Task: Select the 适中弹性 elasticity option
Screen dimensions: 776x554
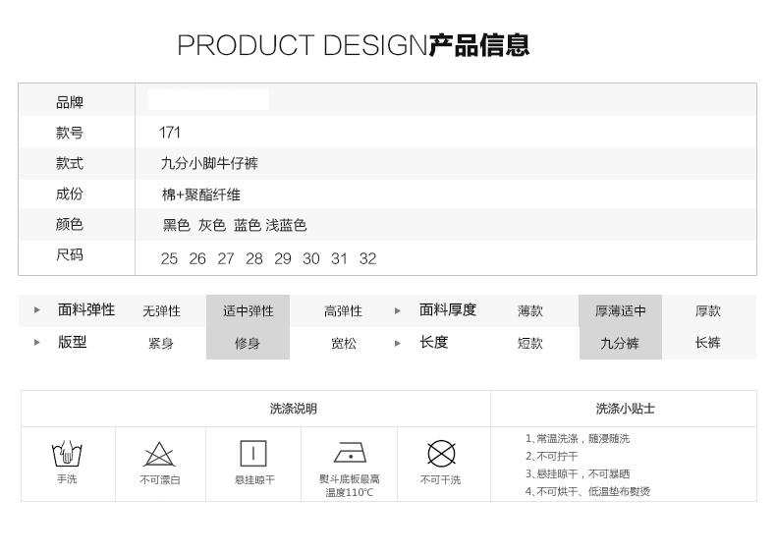Action: point(248,310)
